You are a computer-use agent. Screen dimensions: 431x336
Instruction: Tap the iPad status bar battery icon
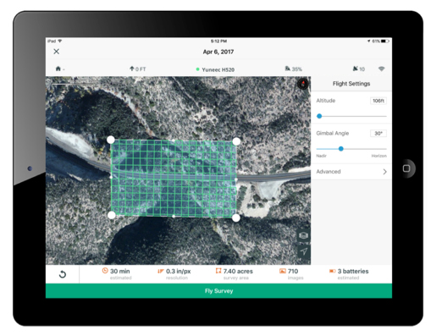[385, 41]
